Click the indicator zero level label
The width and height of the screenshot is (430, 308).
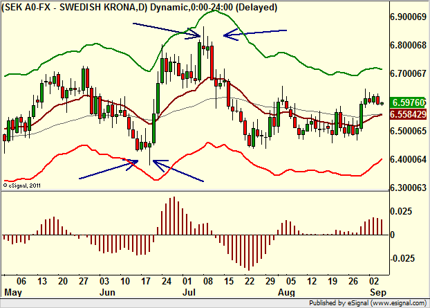pos(393,235)
